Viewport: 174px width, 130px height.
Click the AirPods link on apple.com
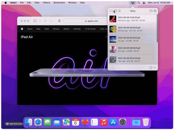[x=77, y=29]
